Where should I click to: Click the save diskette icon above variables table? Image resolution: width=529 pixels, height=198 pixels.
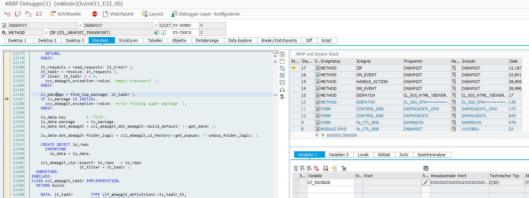click(x=425, y=168)
